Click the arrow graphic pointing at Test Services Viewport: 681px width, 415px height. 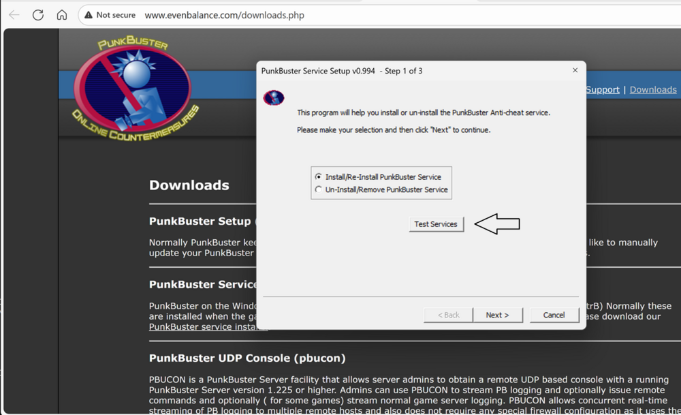point(496,224)
